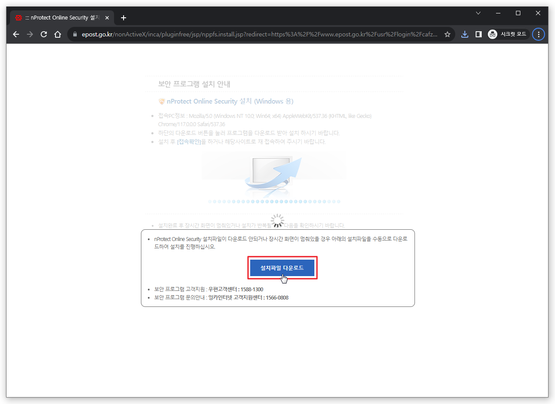View site info via the lock icon
Image resolution: width=555 pixels, height=404 pixels.
(x=75, y=34)
